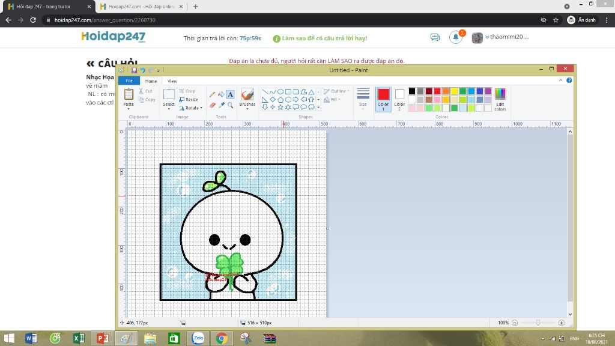This screenshot has height=346, width=615.
Task: Open the thaomimi20 user account dropdown
Action: (507, 37)
